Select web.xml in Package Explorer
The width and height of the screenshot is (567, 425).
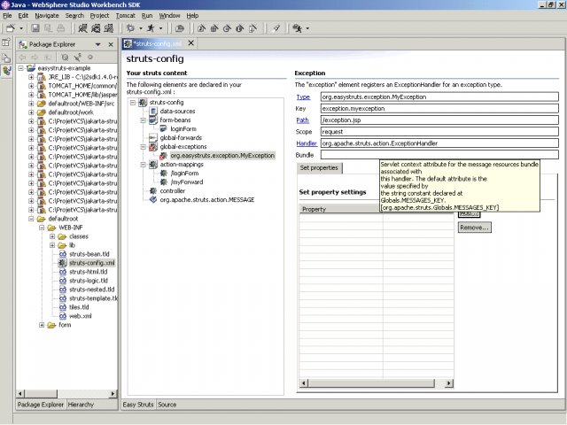[81, 316]
